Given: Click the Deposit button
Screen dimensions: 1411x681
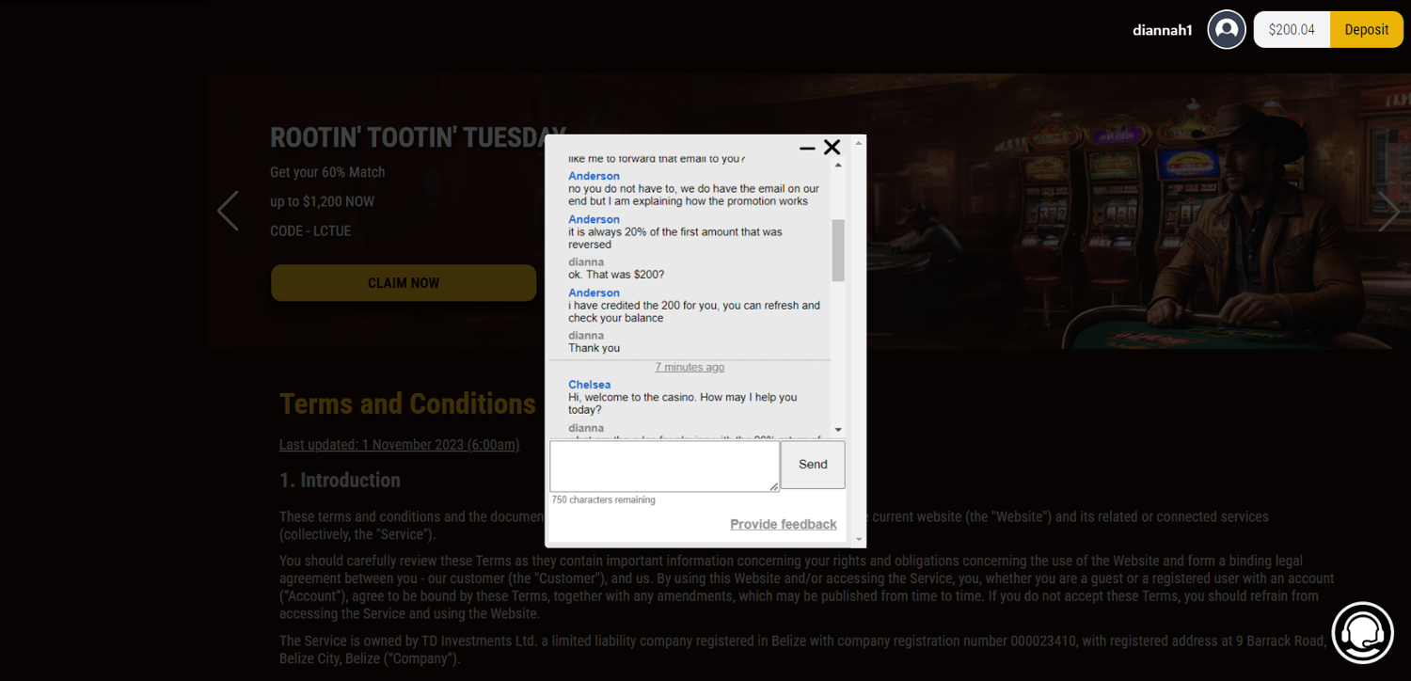Looking at the screenshot, I should (x=1366, y=29).
